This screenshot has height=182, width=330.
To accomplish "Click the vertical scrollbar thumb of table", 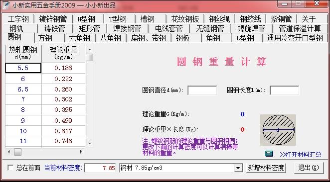I will pyautogui.click(x=90, y=57).
